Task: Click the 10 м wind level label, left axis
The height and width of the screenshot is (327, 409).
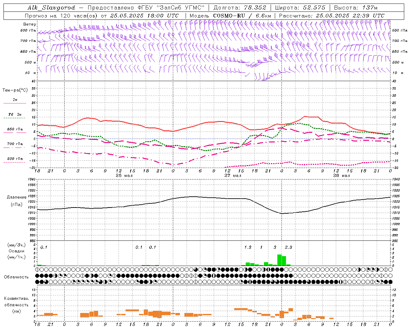Action: coord(31,73)
